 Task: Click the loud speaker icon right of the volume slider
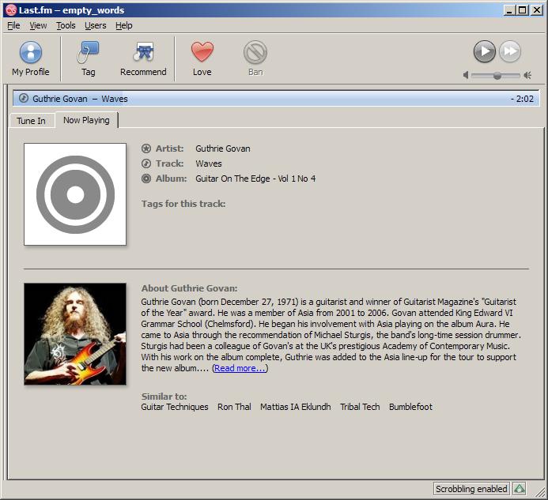(527, 75)
